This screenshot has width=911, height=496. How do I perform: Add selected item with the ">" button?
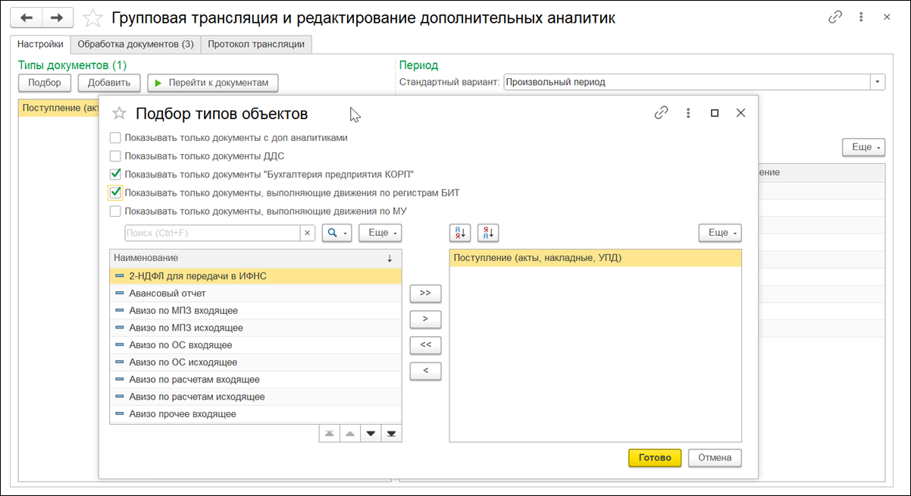click(425, 319)
